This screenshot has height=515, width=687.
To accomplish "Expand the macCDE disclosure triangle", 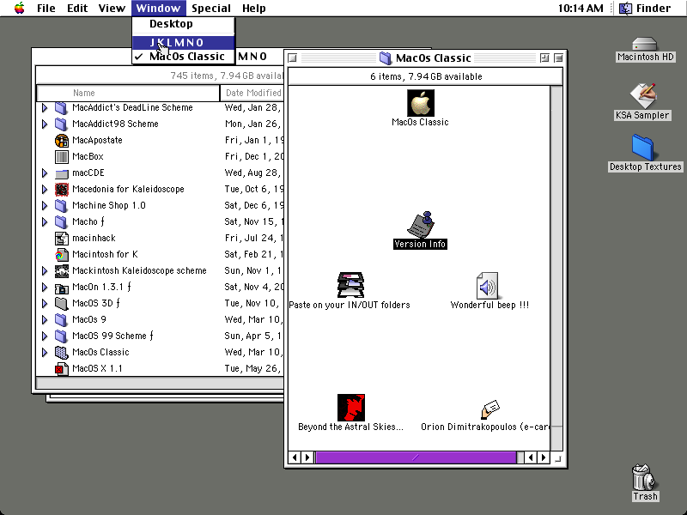I will pyautogui.click(x=45, y=173).
